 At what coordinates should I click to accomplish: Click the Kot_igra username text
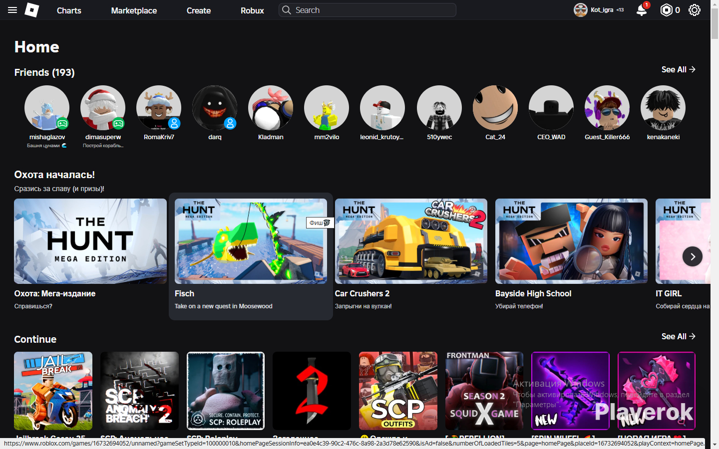602,10
